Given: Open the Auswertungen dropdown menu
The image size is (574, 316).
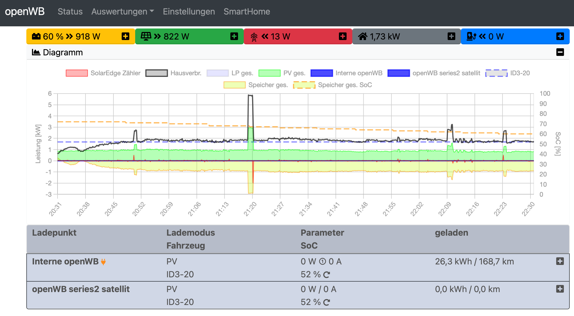Looking at the screenshot, I should (123, 12).
